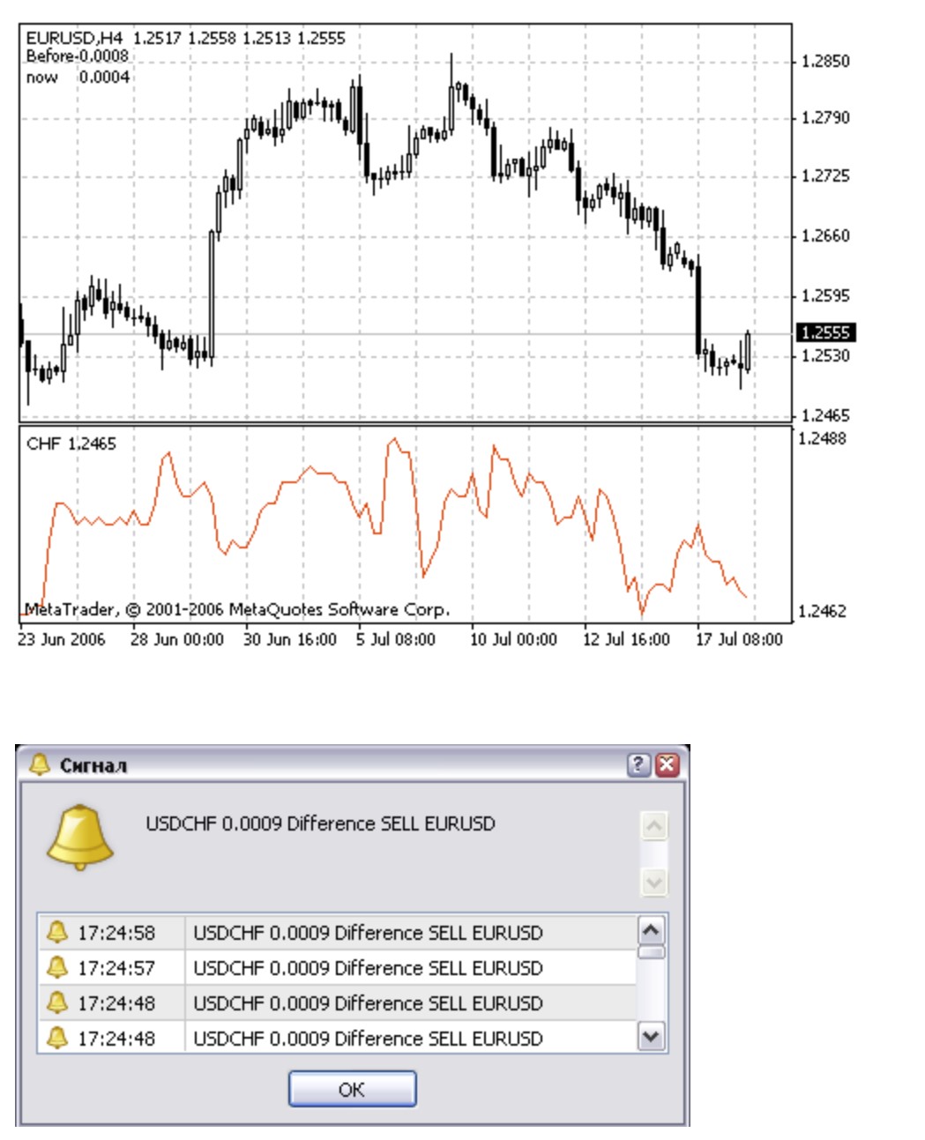Click the bell icon in the bottom alert row
The height and width of the screenshot is (1140, 925).
point(57,1038)
